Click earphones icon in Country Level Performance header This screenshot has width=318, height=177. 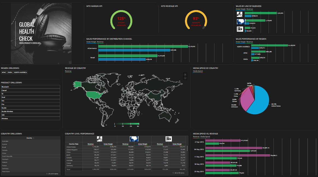click(100, 139)
